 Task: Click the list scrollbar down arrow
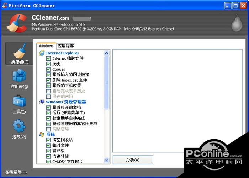click(x=107, y=160)
